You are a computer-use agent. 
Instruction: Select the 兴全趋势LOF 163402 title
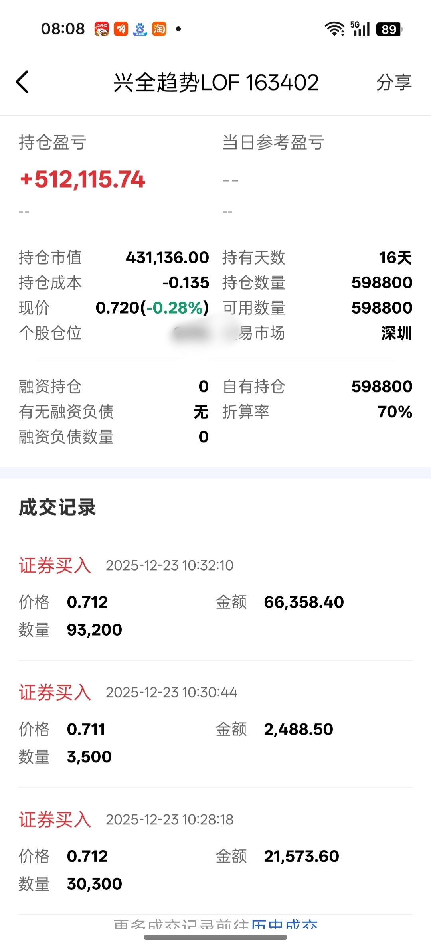216,83
